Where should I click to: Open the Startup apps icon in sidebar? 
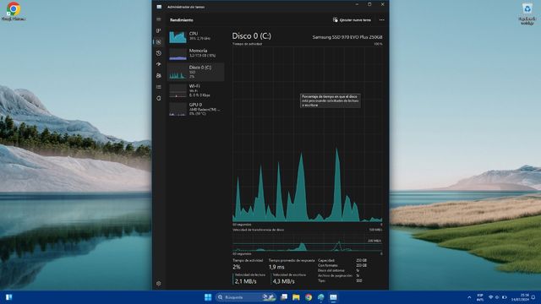click(x=159, y=64)
